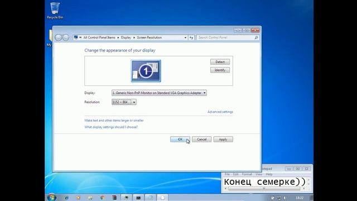
Task: Open the Display dropdown list
Action: click(x=159, y=93)
